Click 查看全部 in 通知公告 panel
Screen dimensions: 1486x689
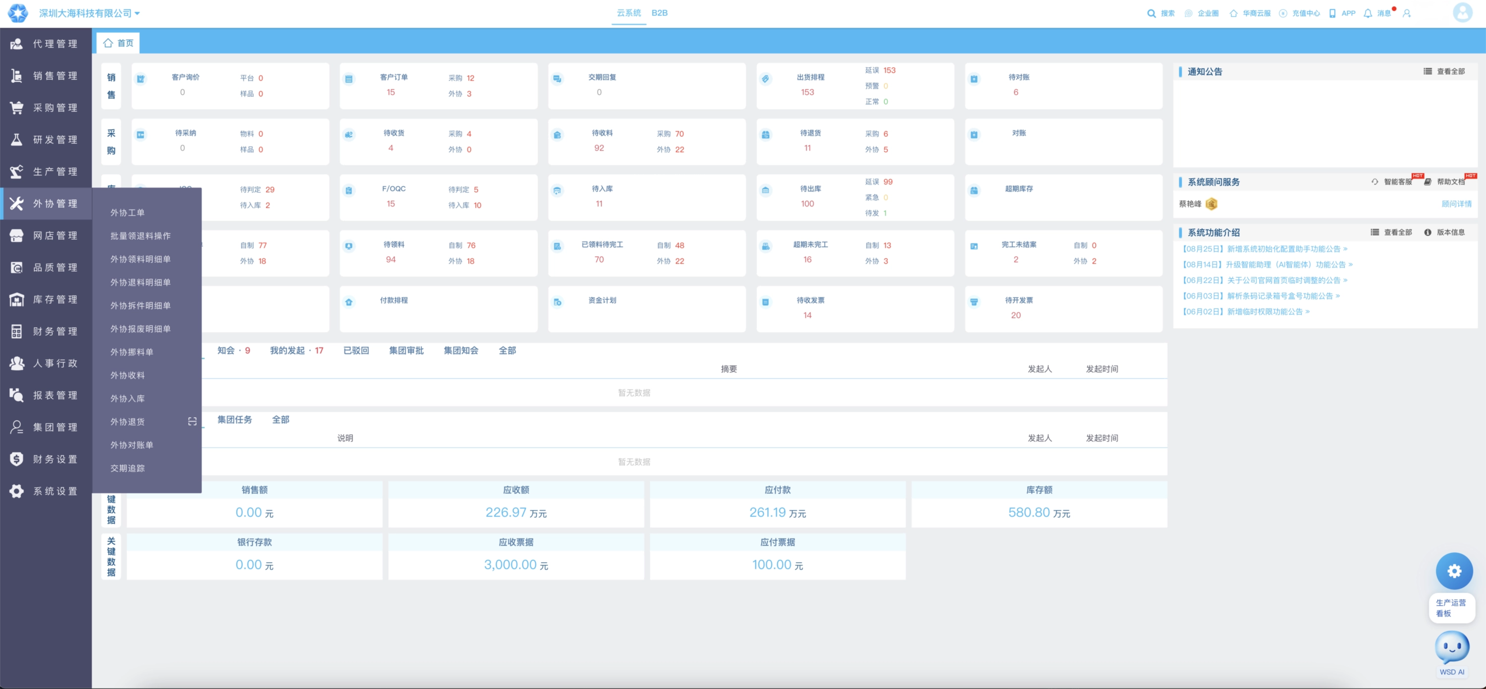click(1444, 71)
